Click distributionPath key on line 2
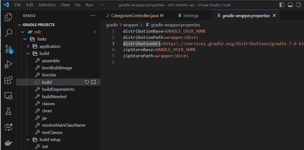The height and width of the screenshot is (150, 304). (x=143, y=37)
